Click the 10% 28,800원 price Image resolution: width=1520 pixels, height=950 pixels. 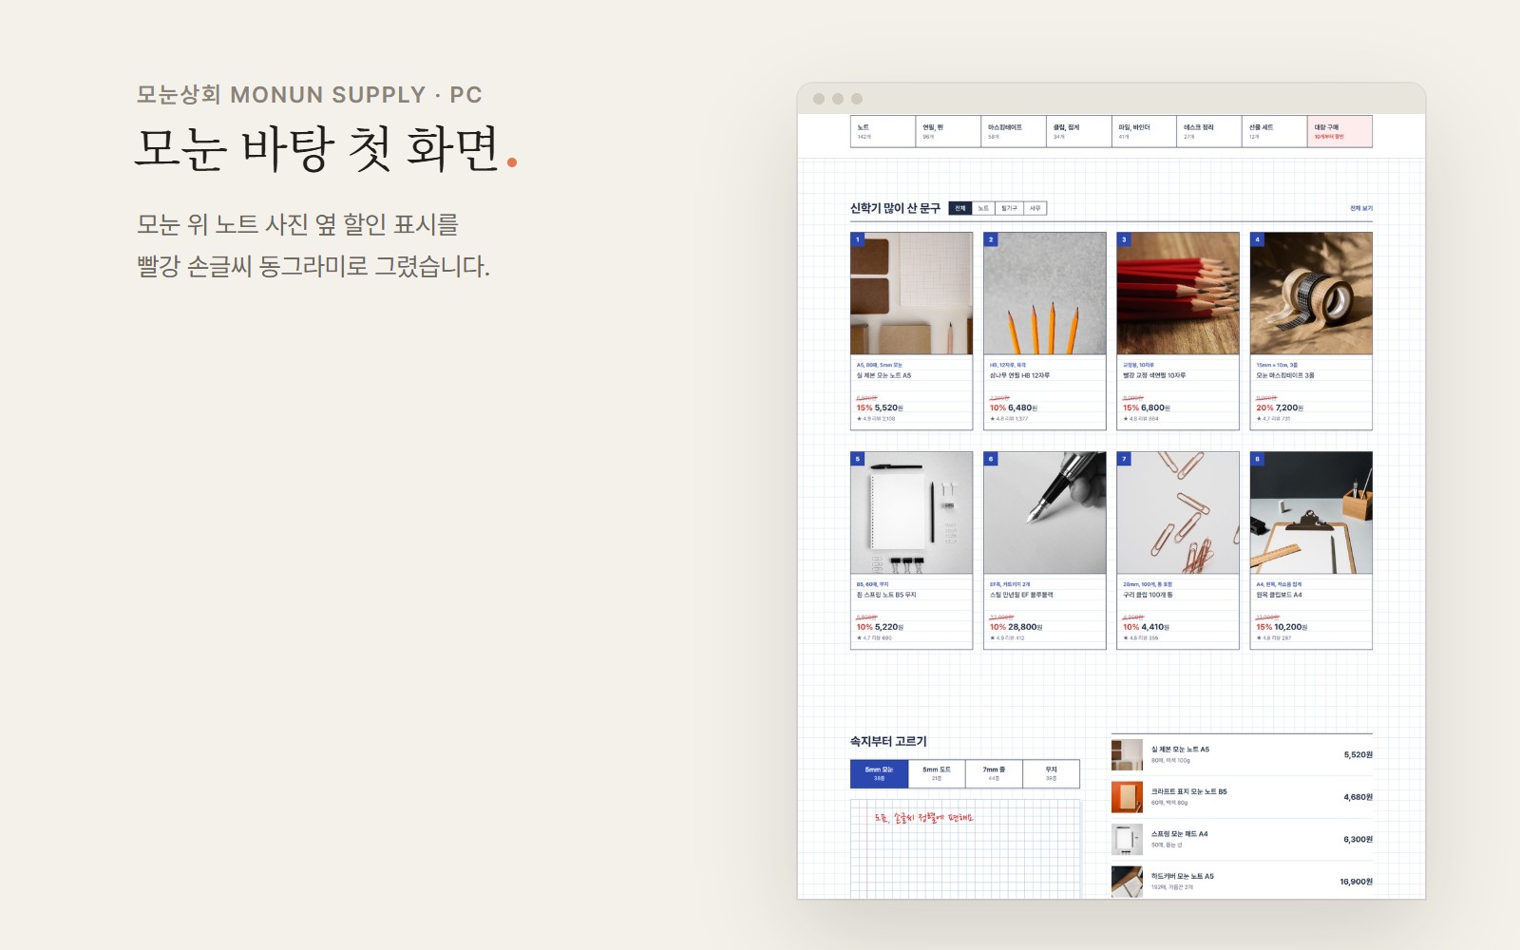click(1016, 627)
